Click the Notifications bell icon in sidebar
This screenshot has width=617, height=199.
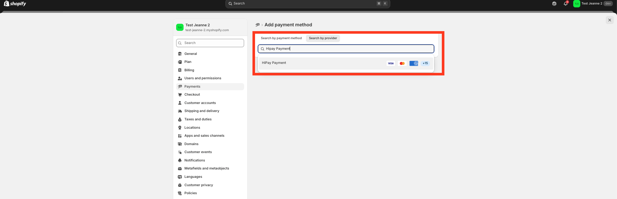click(x=180, y=160)
